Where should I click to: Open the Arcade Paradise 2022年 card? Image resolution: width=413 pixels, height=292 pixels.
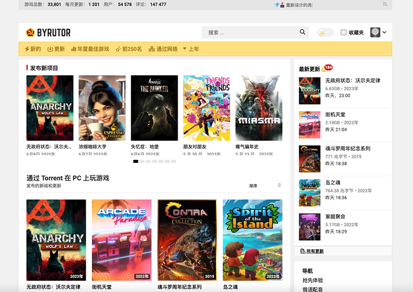point(122,240)
